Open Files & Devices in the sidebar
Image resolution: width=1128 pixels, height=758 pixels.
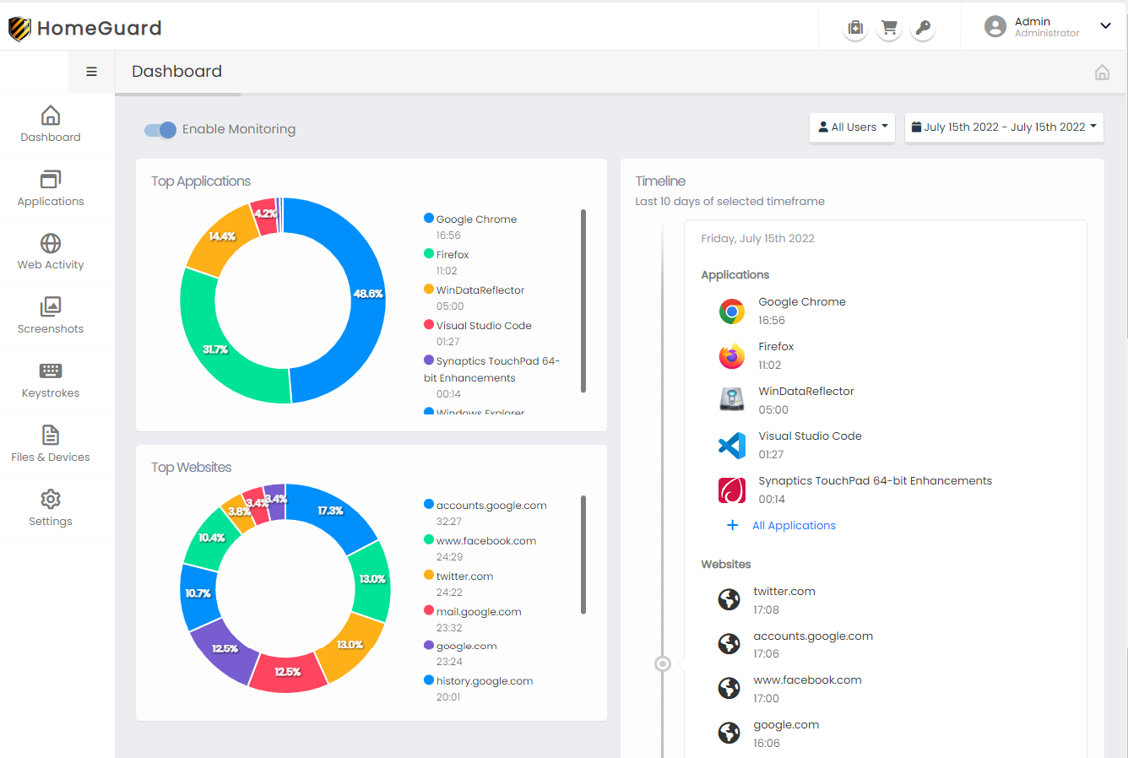[x=51, y=445]
